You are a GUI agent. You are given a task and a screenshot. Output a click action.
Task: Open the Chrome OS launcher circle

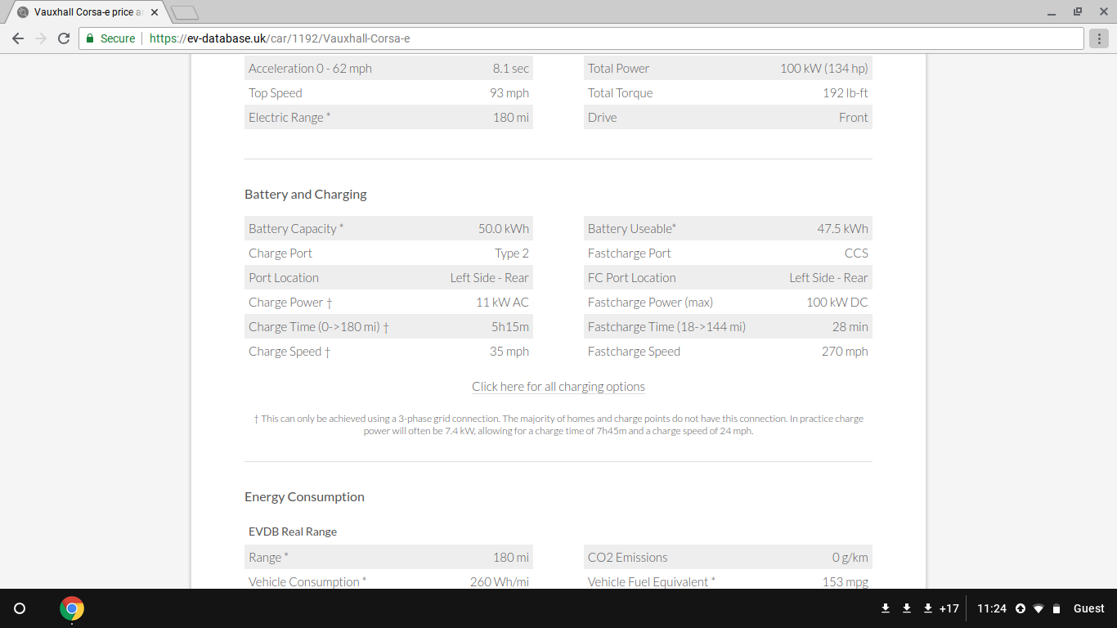[x=20, y=608]
